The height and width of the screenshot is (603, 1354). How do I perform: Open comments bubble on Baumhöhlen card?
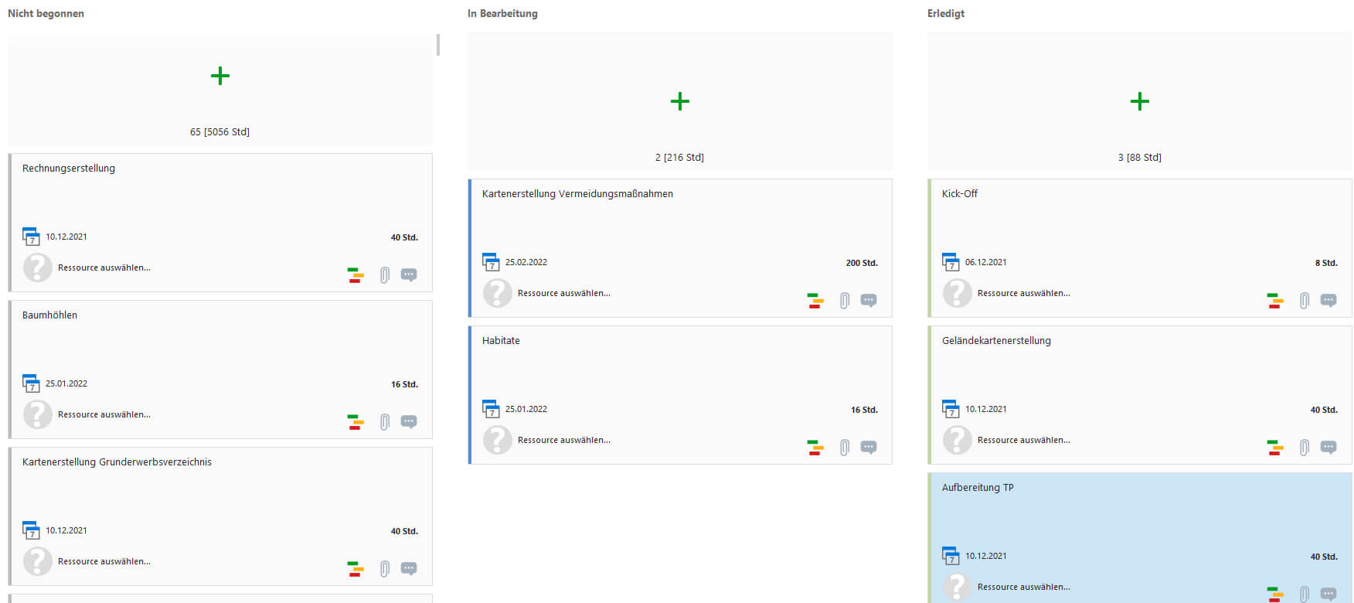(x=409, y=421)
